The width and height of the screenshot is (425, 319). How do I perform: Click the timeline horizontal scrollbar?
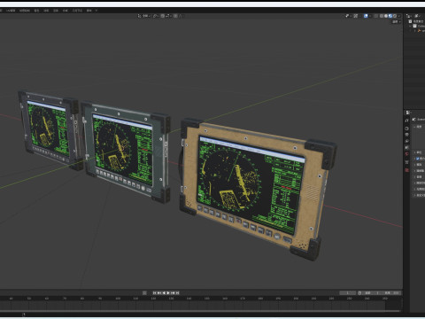tap(201, 311)
